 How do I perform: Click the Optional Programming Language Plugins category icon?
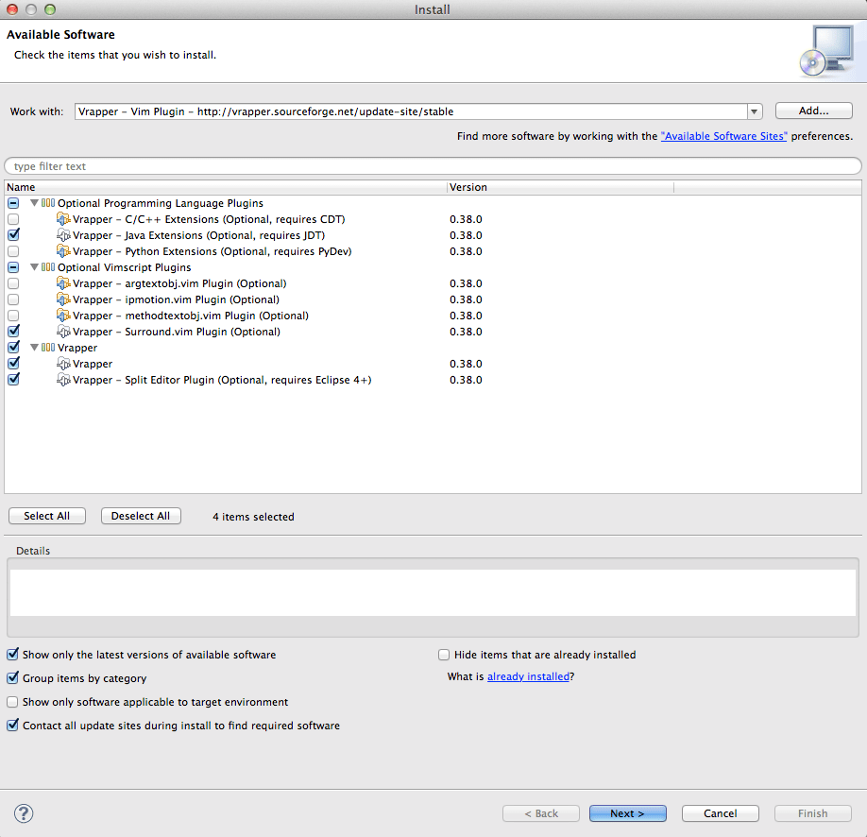coord(48,203)
